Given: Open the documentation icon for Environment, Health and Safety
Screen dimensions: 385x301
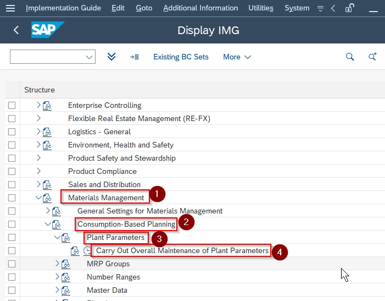Looking at the screenshot, I should (x=47, y=145).
